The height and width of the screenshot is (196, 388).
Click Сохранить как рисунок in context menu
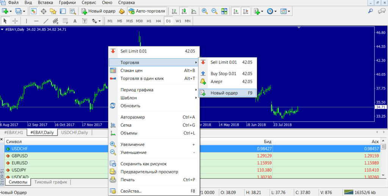click(143, 164)
